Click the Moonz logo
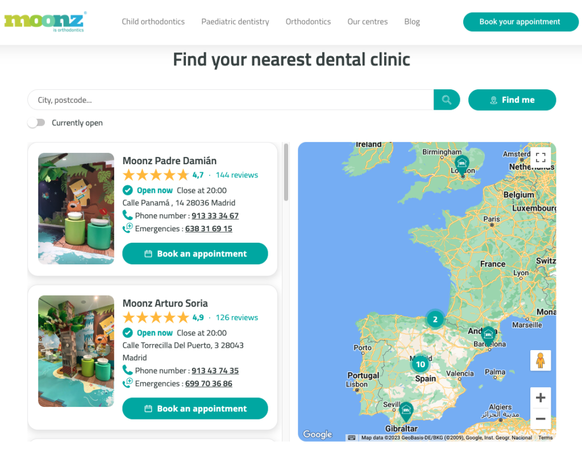Image resolution: width=582 pixels, height=457 pixels. click(45, 22)
